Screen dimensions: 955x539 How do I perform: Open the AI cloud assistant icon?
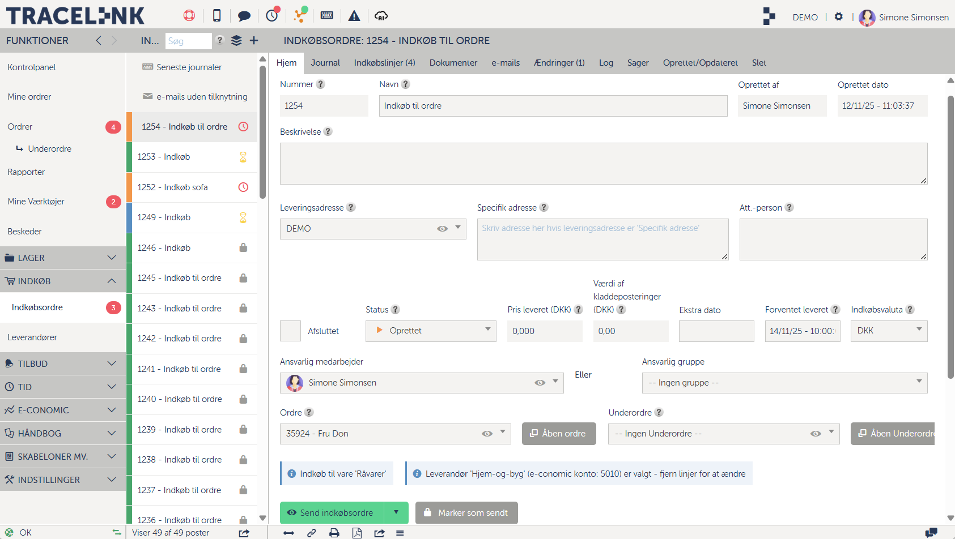tap(381, 16)
